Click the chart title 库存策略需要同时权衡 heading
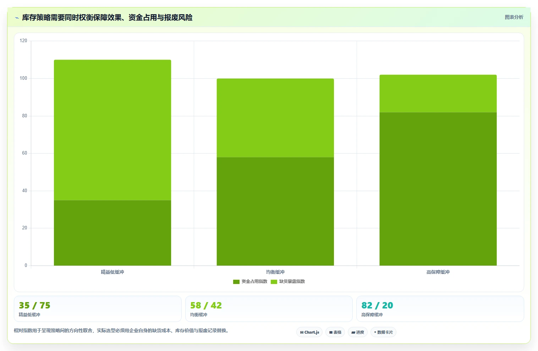538x351 pixels. click(107, 17)
